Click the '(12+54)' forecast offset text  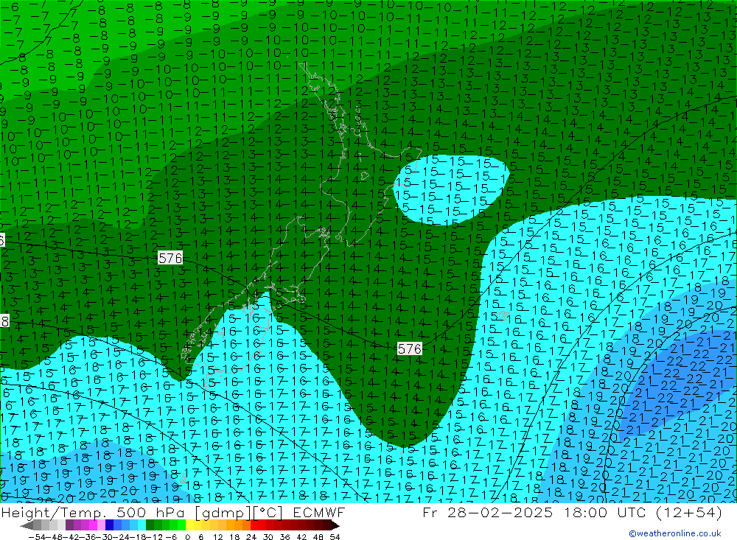(688, 513)
